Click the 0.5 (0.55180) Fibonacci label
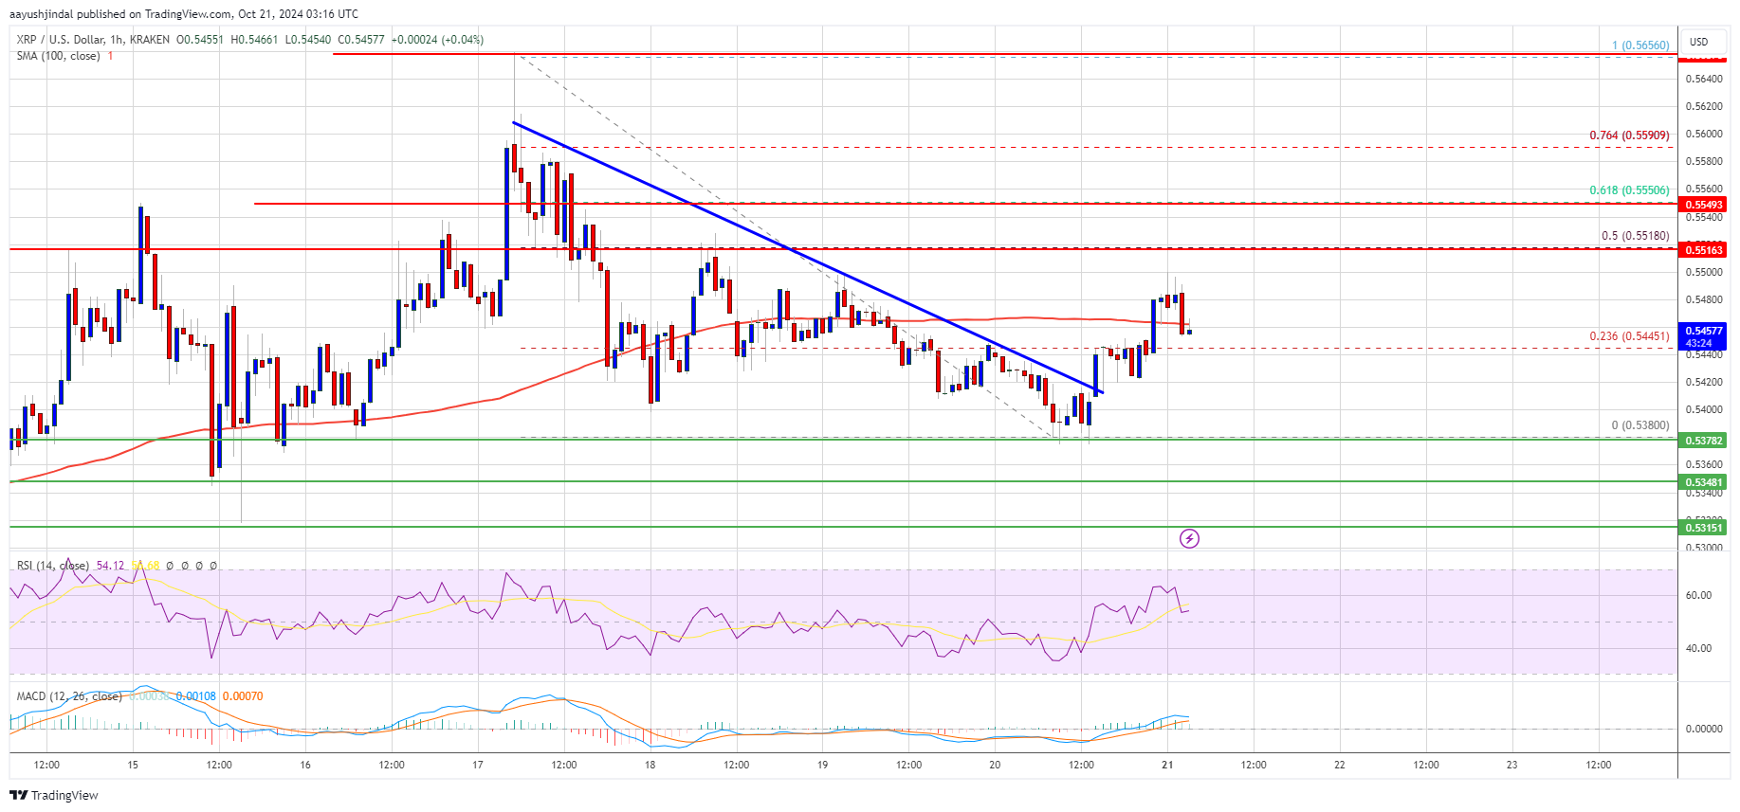1740x812 pixels. pos(1636,236)
